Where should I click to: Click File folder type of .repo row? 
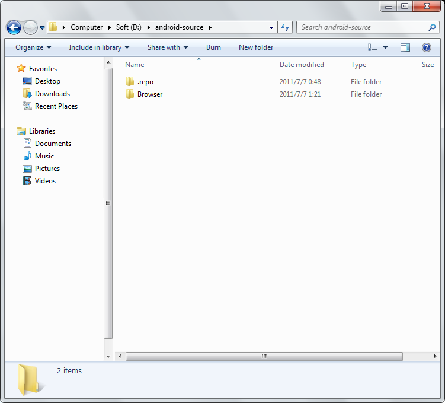[366, 82]
